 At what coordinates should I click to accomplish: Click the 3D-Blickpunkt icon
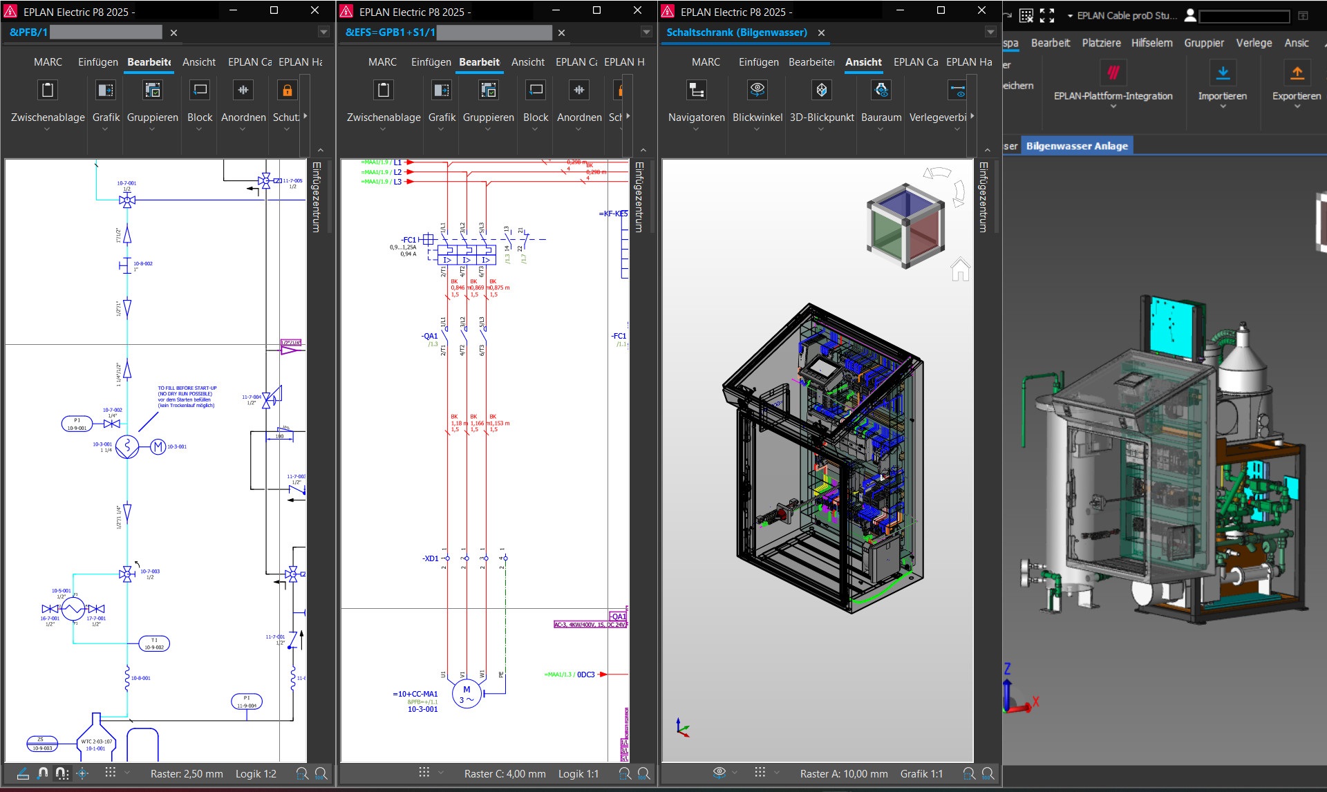(821, 91)
